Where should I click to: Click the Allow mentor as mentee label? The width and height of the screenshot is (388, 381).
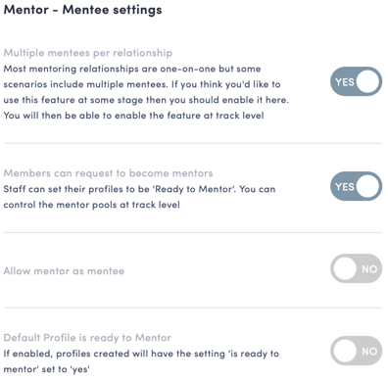click(x=64, y=271)
